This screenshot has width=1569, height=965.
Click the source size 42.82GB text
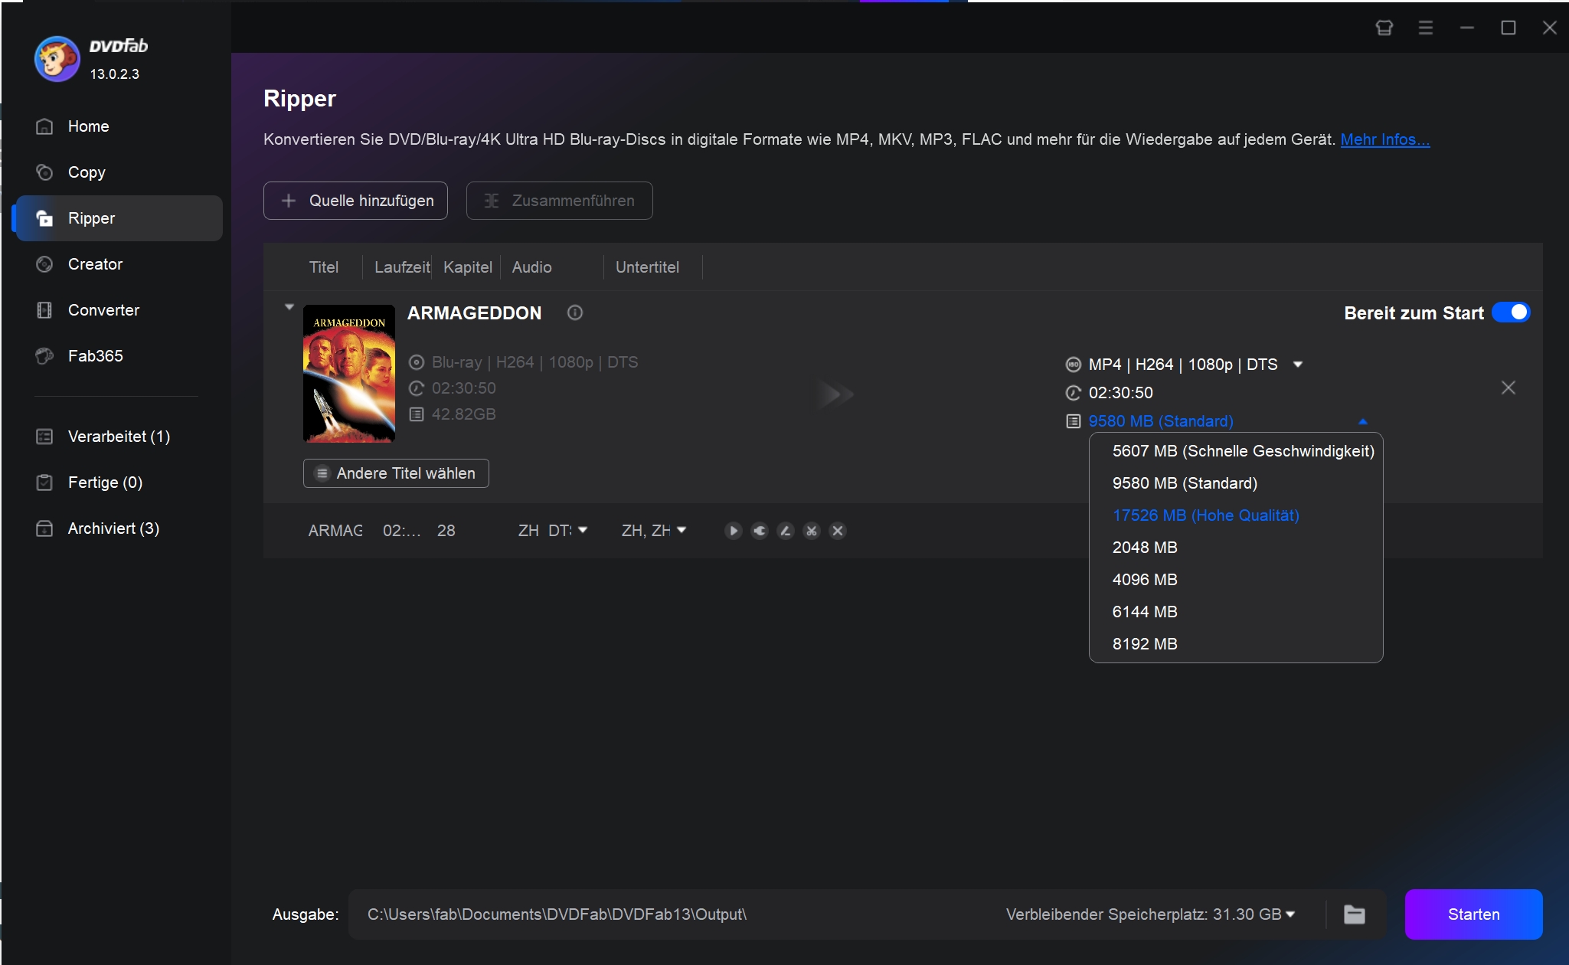(x=463, y=414)
